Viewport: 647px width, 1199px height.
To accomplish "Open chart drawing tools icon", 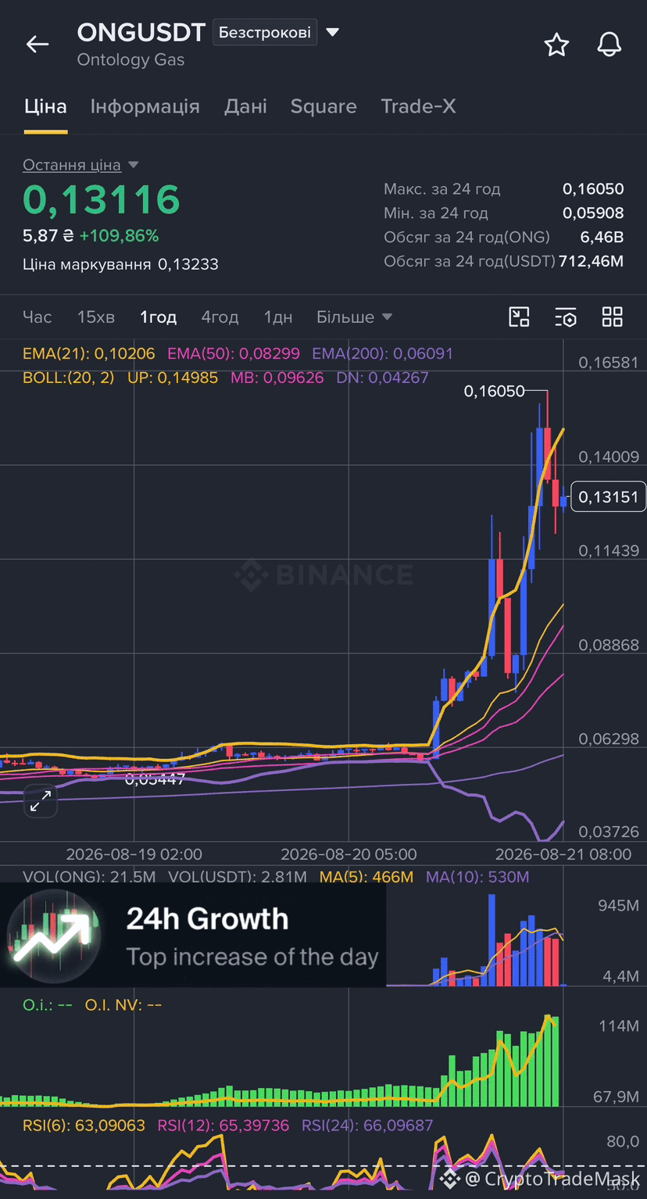I will pyautogui.click(x=519, y=317).
